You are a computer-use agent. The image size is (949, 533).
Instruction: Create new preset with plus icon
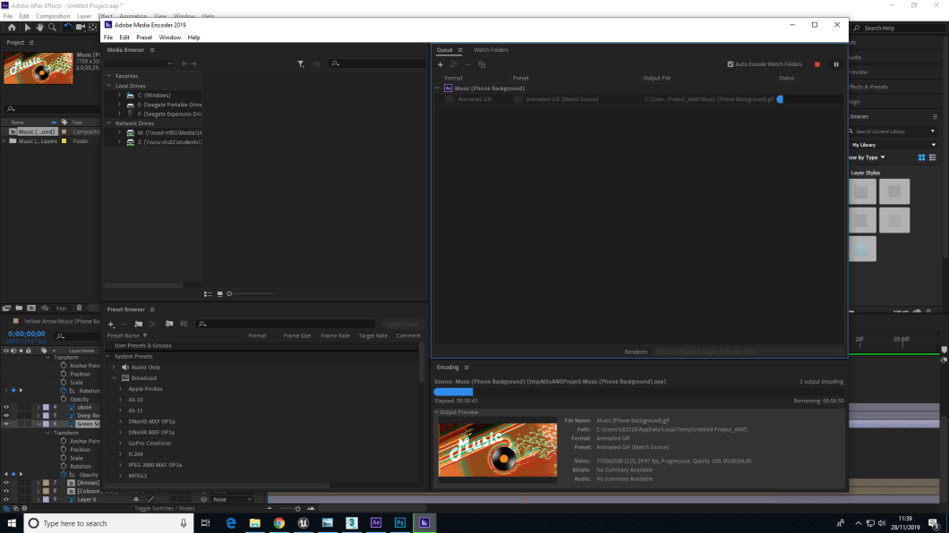pyautogui.click(x=111, y=325)
